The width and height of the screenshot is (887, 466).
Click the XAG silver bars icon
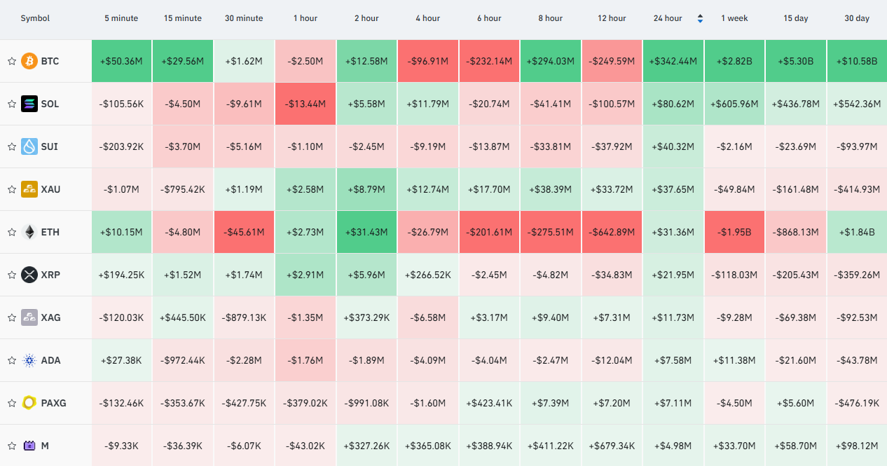29,317
